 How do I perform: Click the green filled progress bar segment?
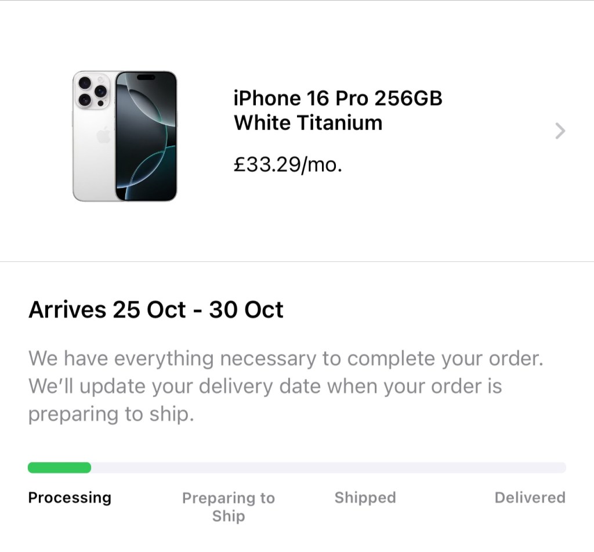pos(59,468)
